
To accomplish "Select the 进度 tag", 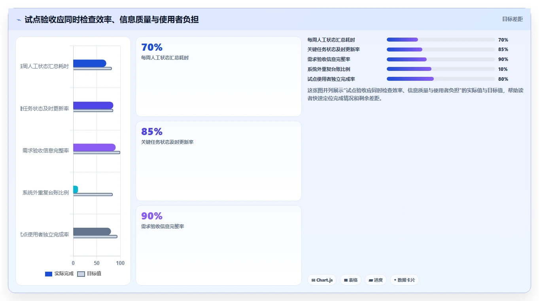I will tap(376, 280).
